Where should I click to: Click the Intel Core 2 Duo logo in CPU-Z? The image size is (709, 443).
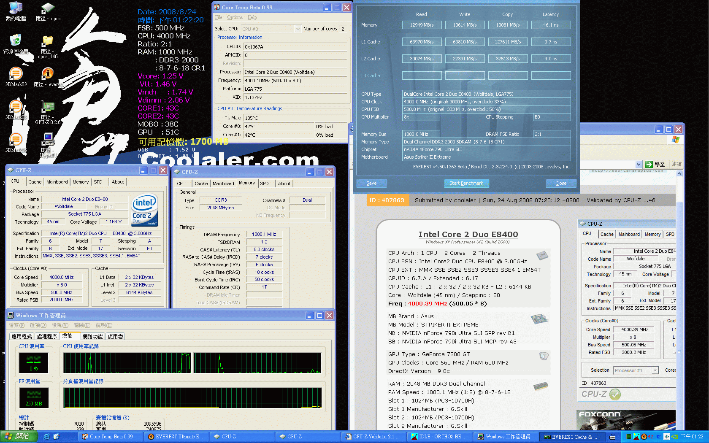click(144, 210)
